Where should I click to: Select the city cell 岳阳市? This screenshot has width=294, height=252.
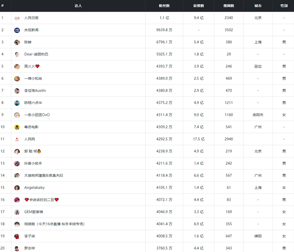pyautogui.click(x=258, y=115)
